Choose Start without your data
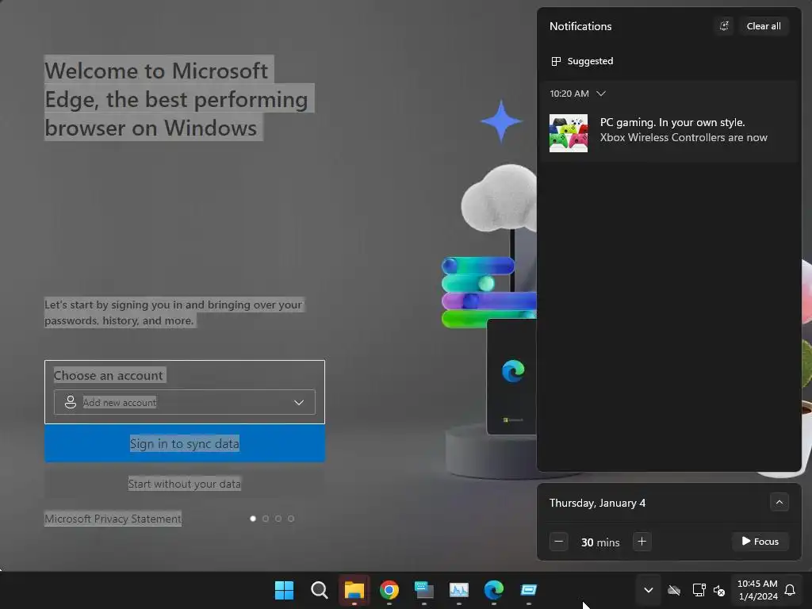This screenshot has height=609, width=812. click(x=184, y=484)
